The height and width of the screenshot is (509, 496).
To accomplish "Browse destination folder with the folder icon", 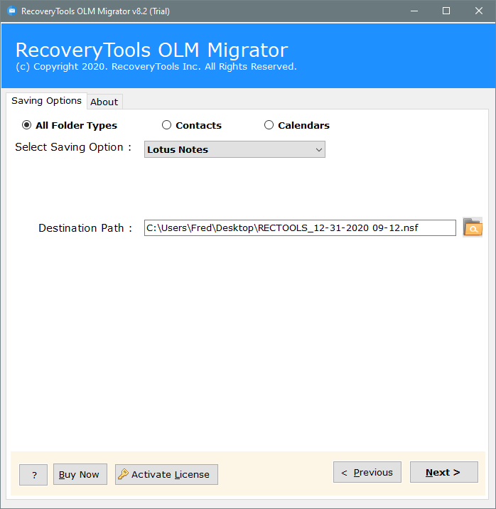I will click(x=473, y=227).
